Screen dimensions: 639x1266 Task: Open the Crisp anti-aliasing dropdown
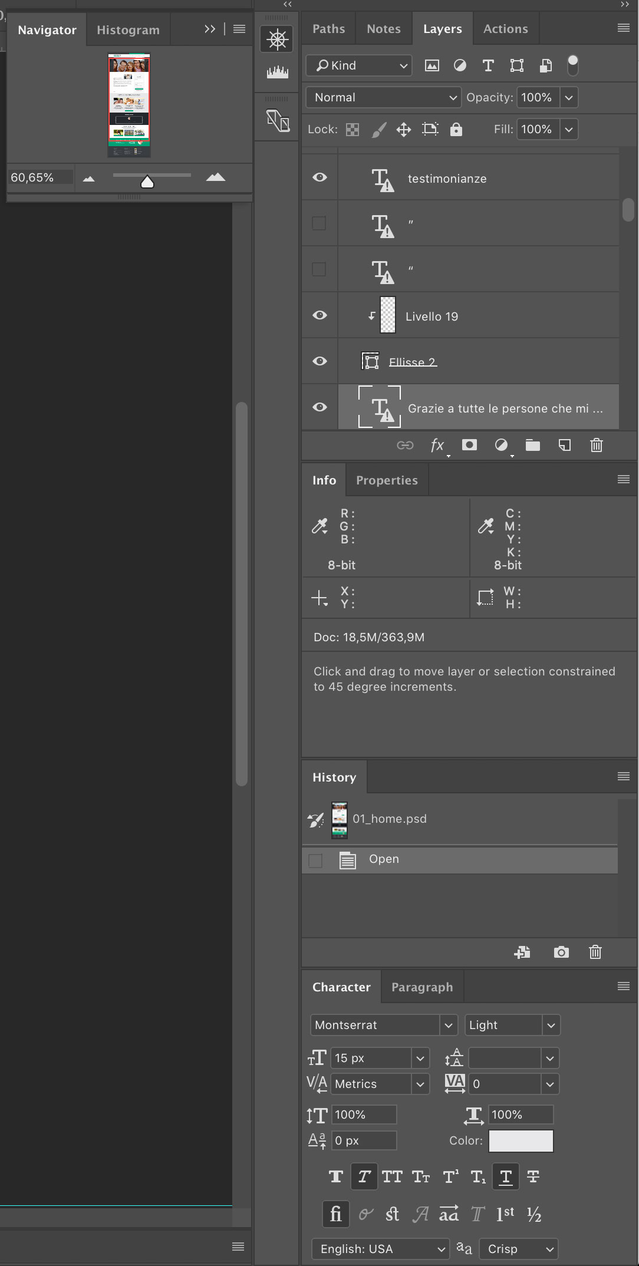tap(519, 1249)
